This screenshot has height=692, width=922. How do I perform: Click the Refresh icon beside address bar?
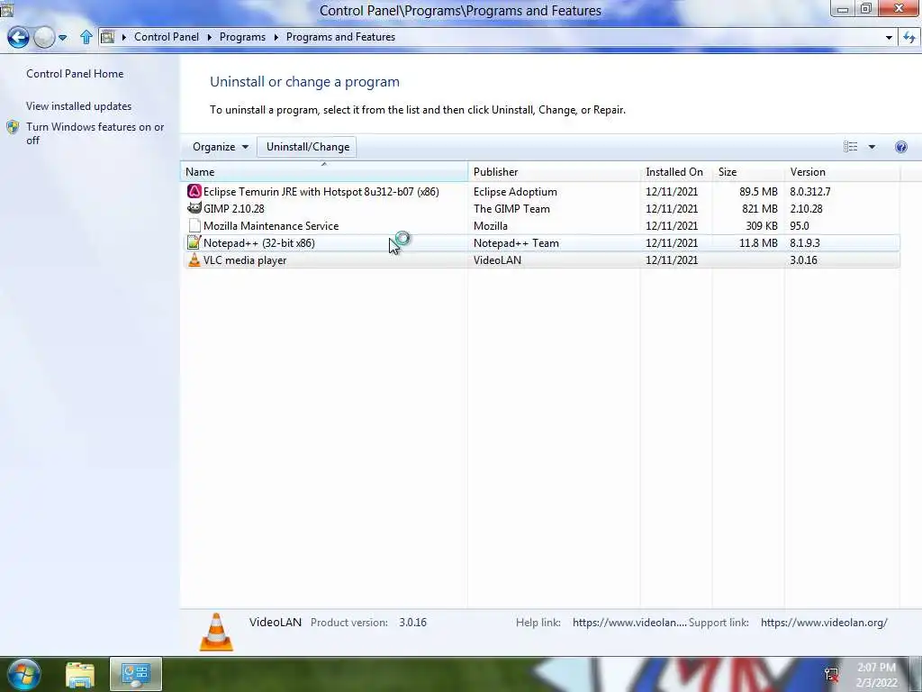click(x=909, y=38)
